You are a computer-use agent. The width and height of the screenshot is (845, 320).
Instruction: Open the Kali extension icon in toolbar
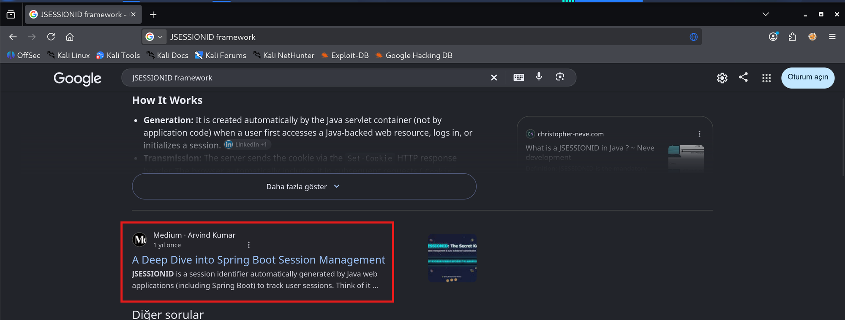coord(812,37)
